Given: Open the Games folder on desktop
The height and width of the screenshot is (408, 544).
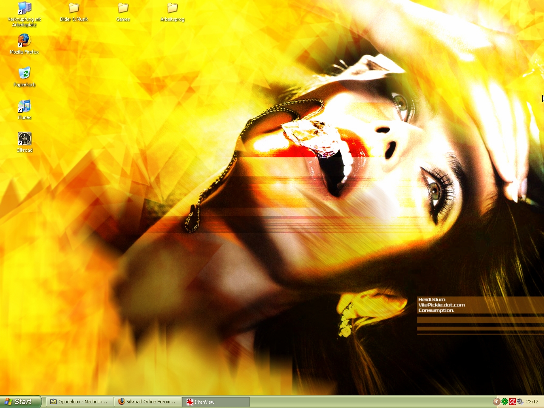Looking at the screenshot, I should 123,8.
